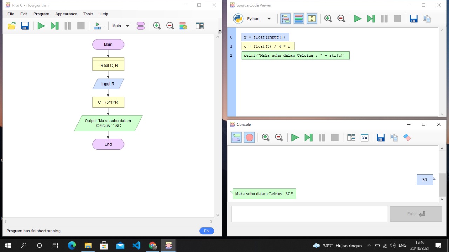Open the Main function selector dropdown
Viewport: 449px width, 252px height.
point(120,26)
